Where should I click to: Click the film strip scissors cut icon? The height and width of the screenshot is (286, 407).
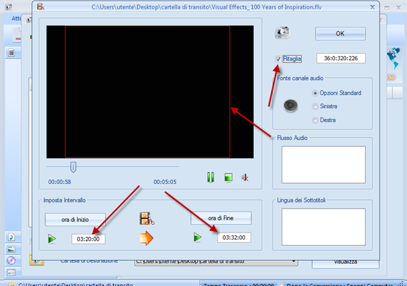click(147, 218)
